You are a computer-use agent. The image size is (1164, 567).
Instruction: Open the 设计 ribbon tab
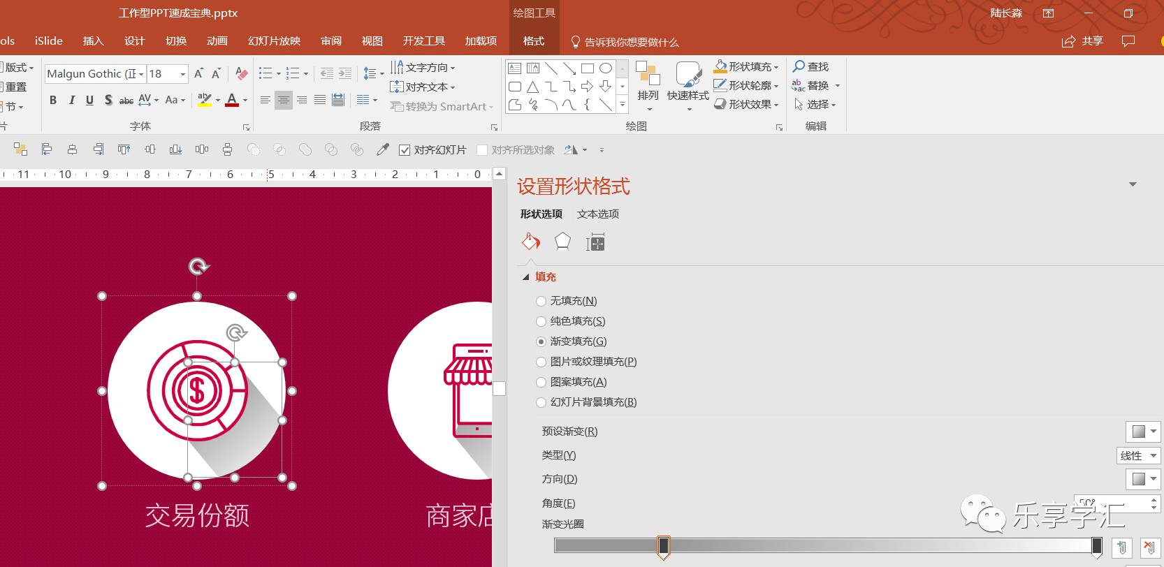(134, 41)
